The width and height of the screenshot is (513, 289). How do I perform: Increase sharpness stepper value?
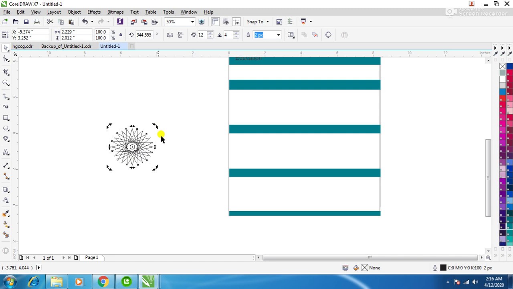point(236,33)
